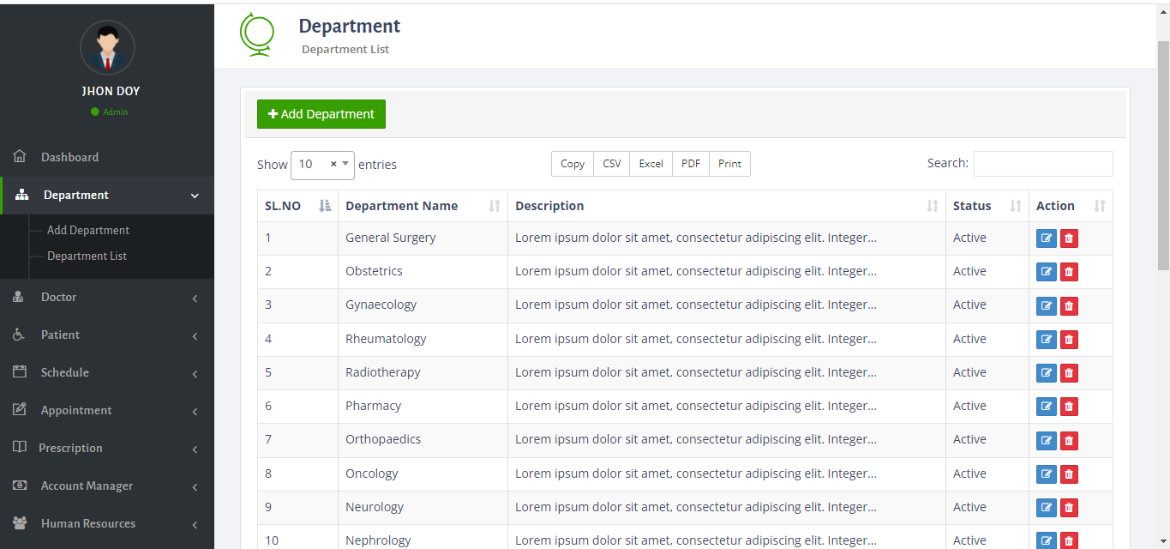Select Add Department in sidebar submenu
This screenshot has width=1170, height=549.
point(88,231)
